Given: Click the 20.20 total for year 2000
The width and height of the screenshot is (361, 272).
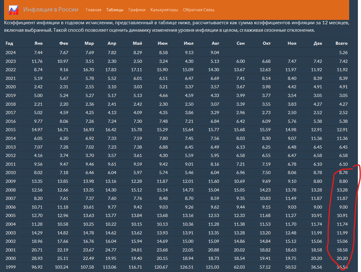Looking at the screenshot, I should point(342,258).
